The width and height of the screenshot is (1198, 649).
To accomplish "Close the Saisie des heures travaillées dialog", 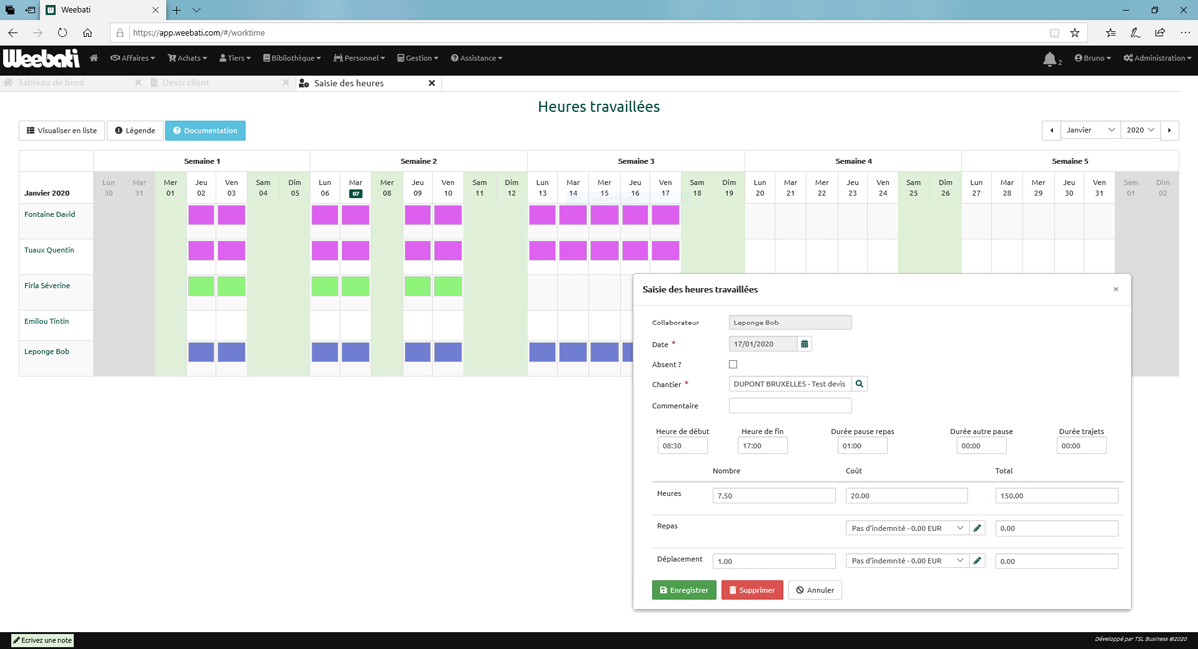I will pyautogui.click(x=1116, y=289).
